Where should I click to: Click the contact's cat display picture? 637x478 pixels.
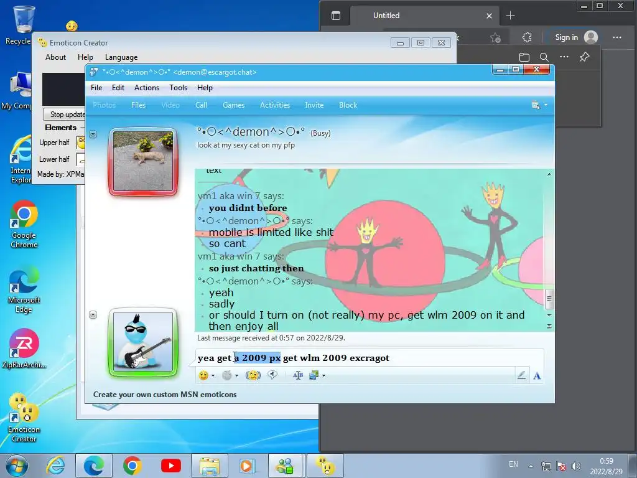click(143, 161)
